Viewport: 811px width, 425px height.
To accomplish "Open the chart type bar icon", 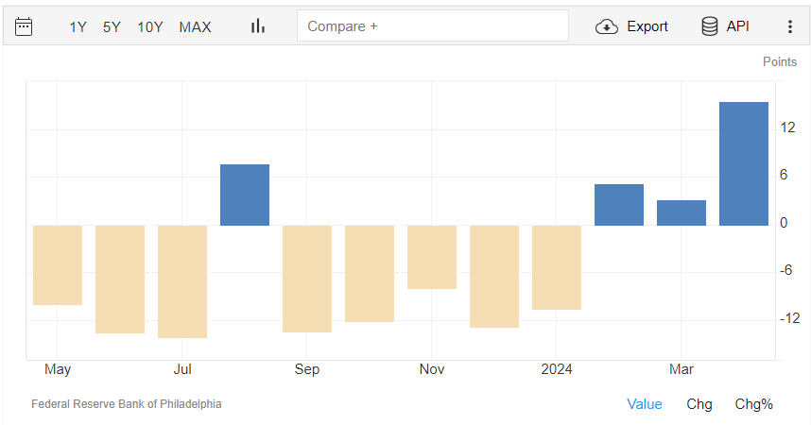I will click(x=258, y=25).
